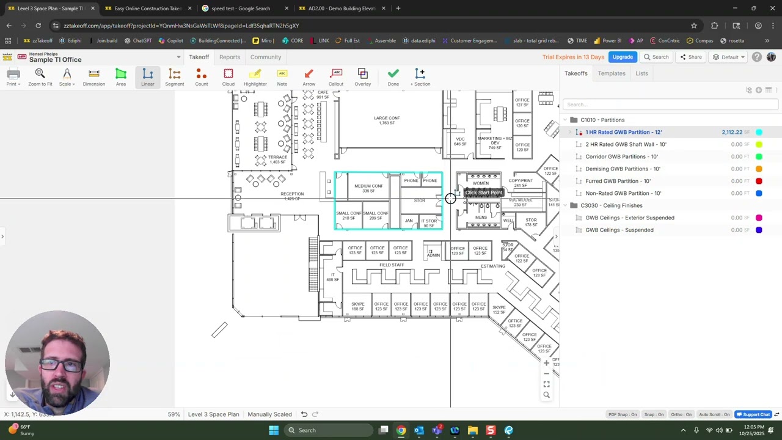Toggle the Auto Scroll setting
The width and height of the screenshot is (782, 440).
[714, 414]
